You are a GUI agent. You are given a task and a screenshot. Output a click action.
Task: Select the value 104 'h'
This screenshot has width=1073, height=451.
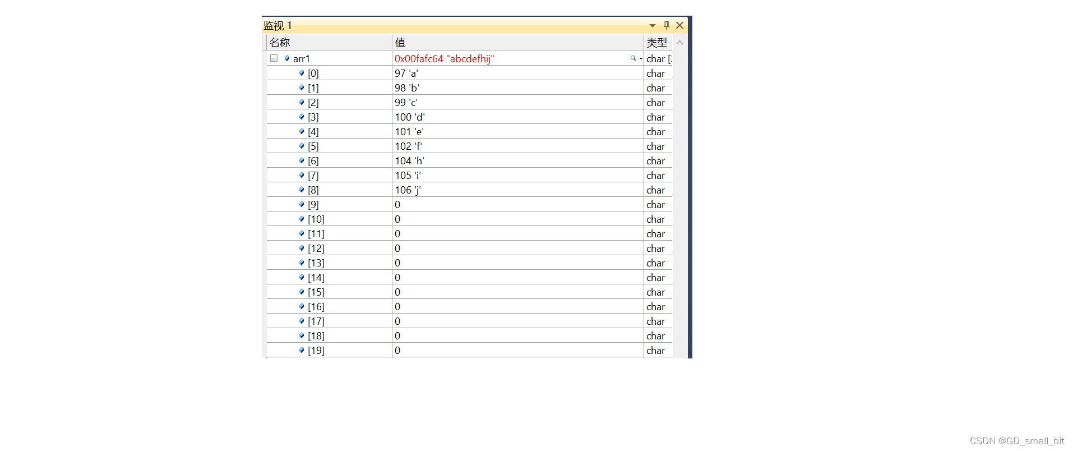410,161
